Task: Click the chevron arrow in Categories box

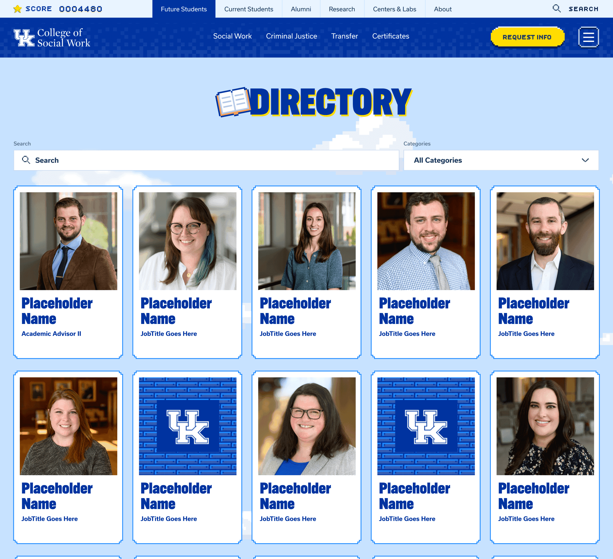Action: coord(585,160)
